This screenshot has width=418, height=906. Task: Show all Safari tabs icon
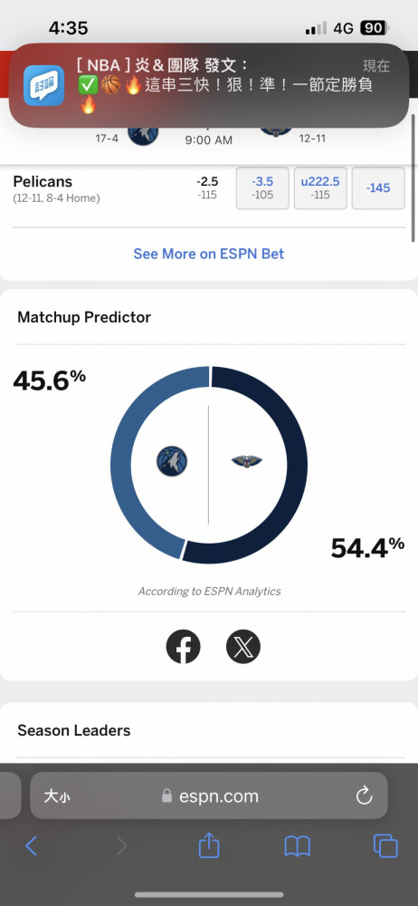point(385,846)
